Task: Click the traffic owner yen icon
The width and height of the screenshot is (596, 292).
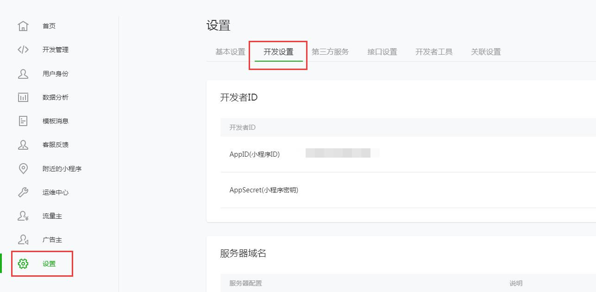Action: (23, 216)
